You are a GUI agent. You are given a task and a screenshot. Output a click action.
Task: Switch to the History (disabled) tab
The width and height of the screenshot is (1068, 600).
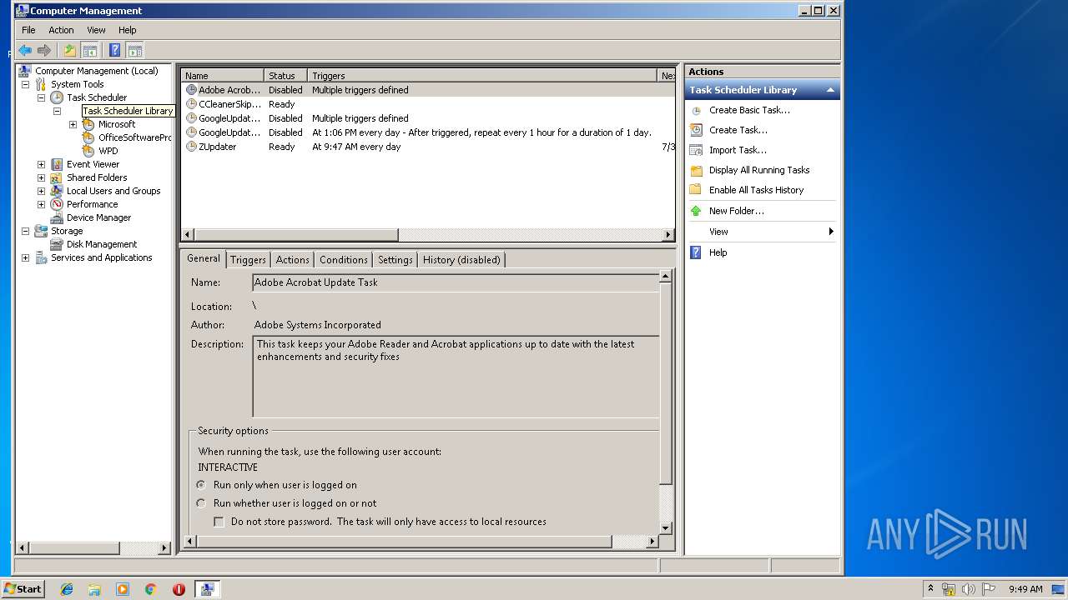click(461, 260)
